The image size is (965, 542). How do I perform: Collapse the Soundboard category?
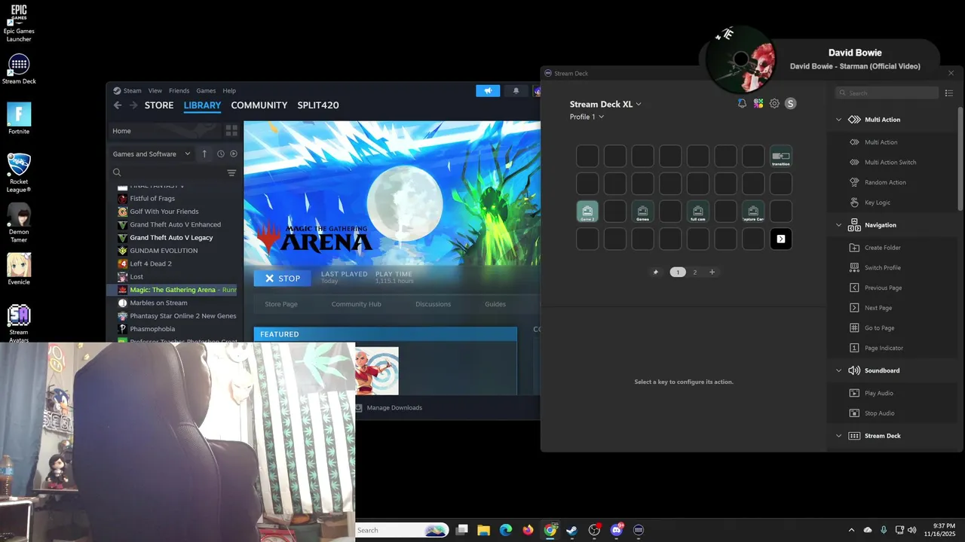tap(838, 370)
